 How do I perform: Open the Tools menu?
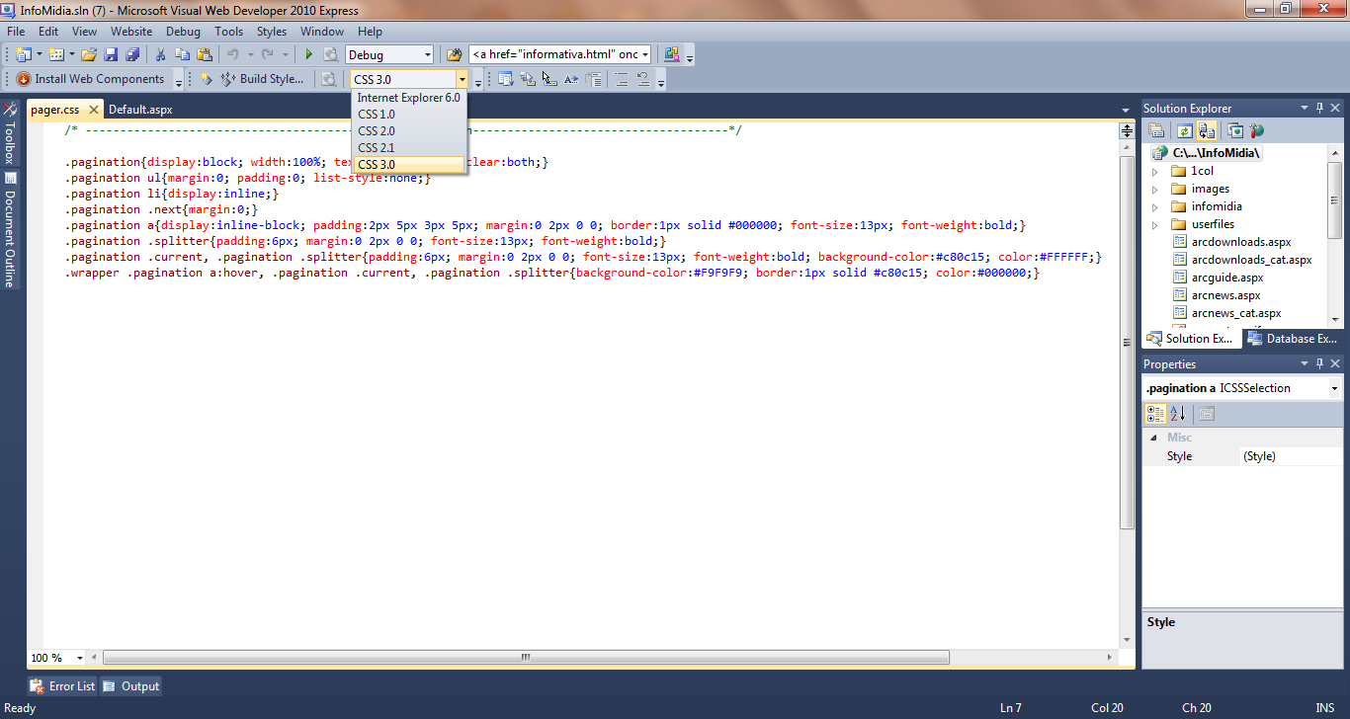(x=228, y=32)
